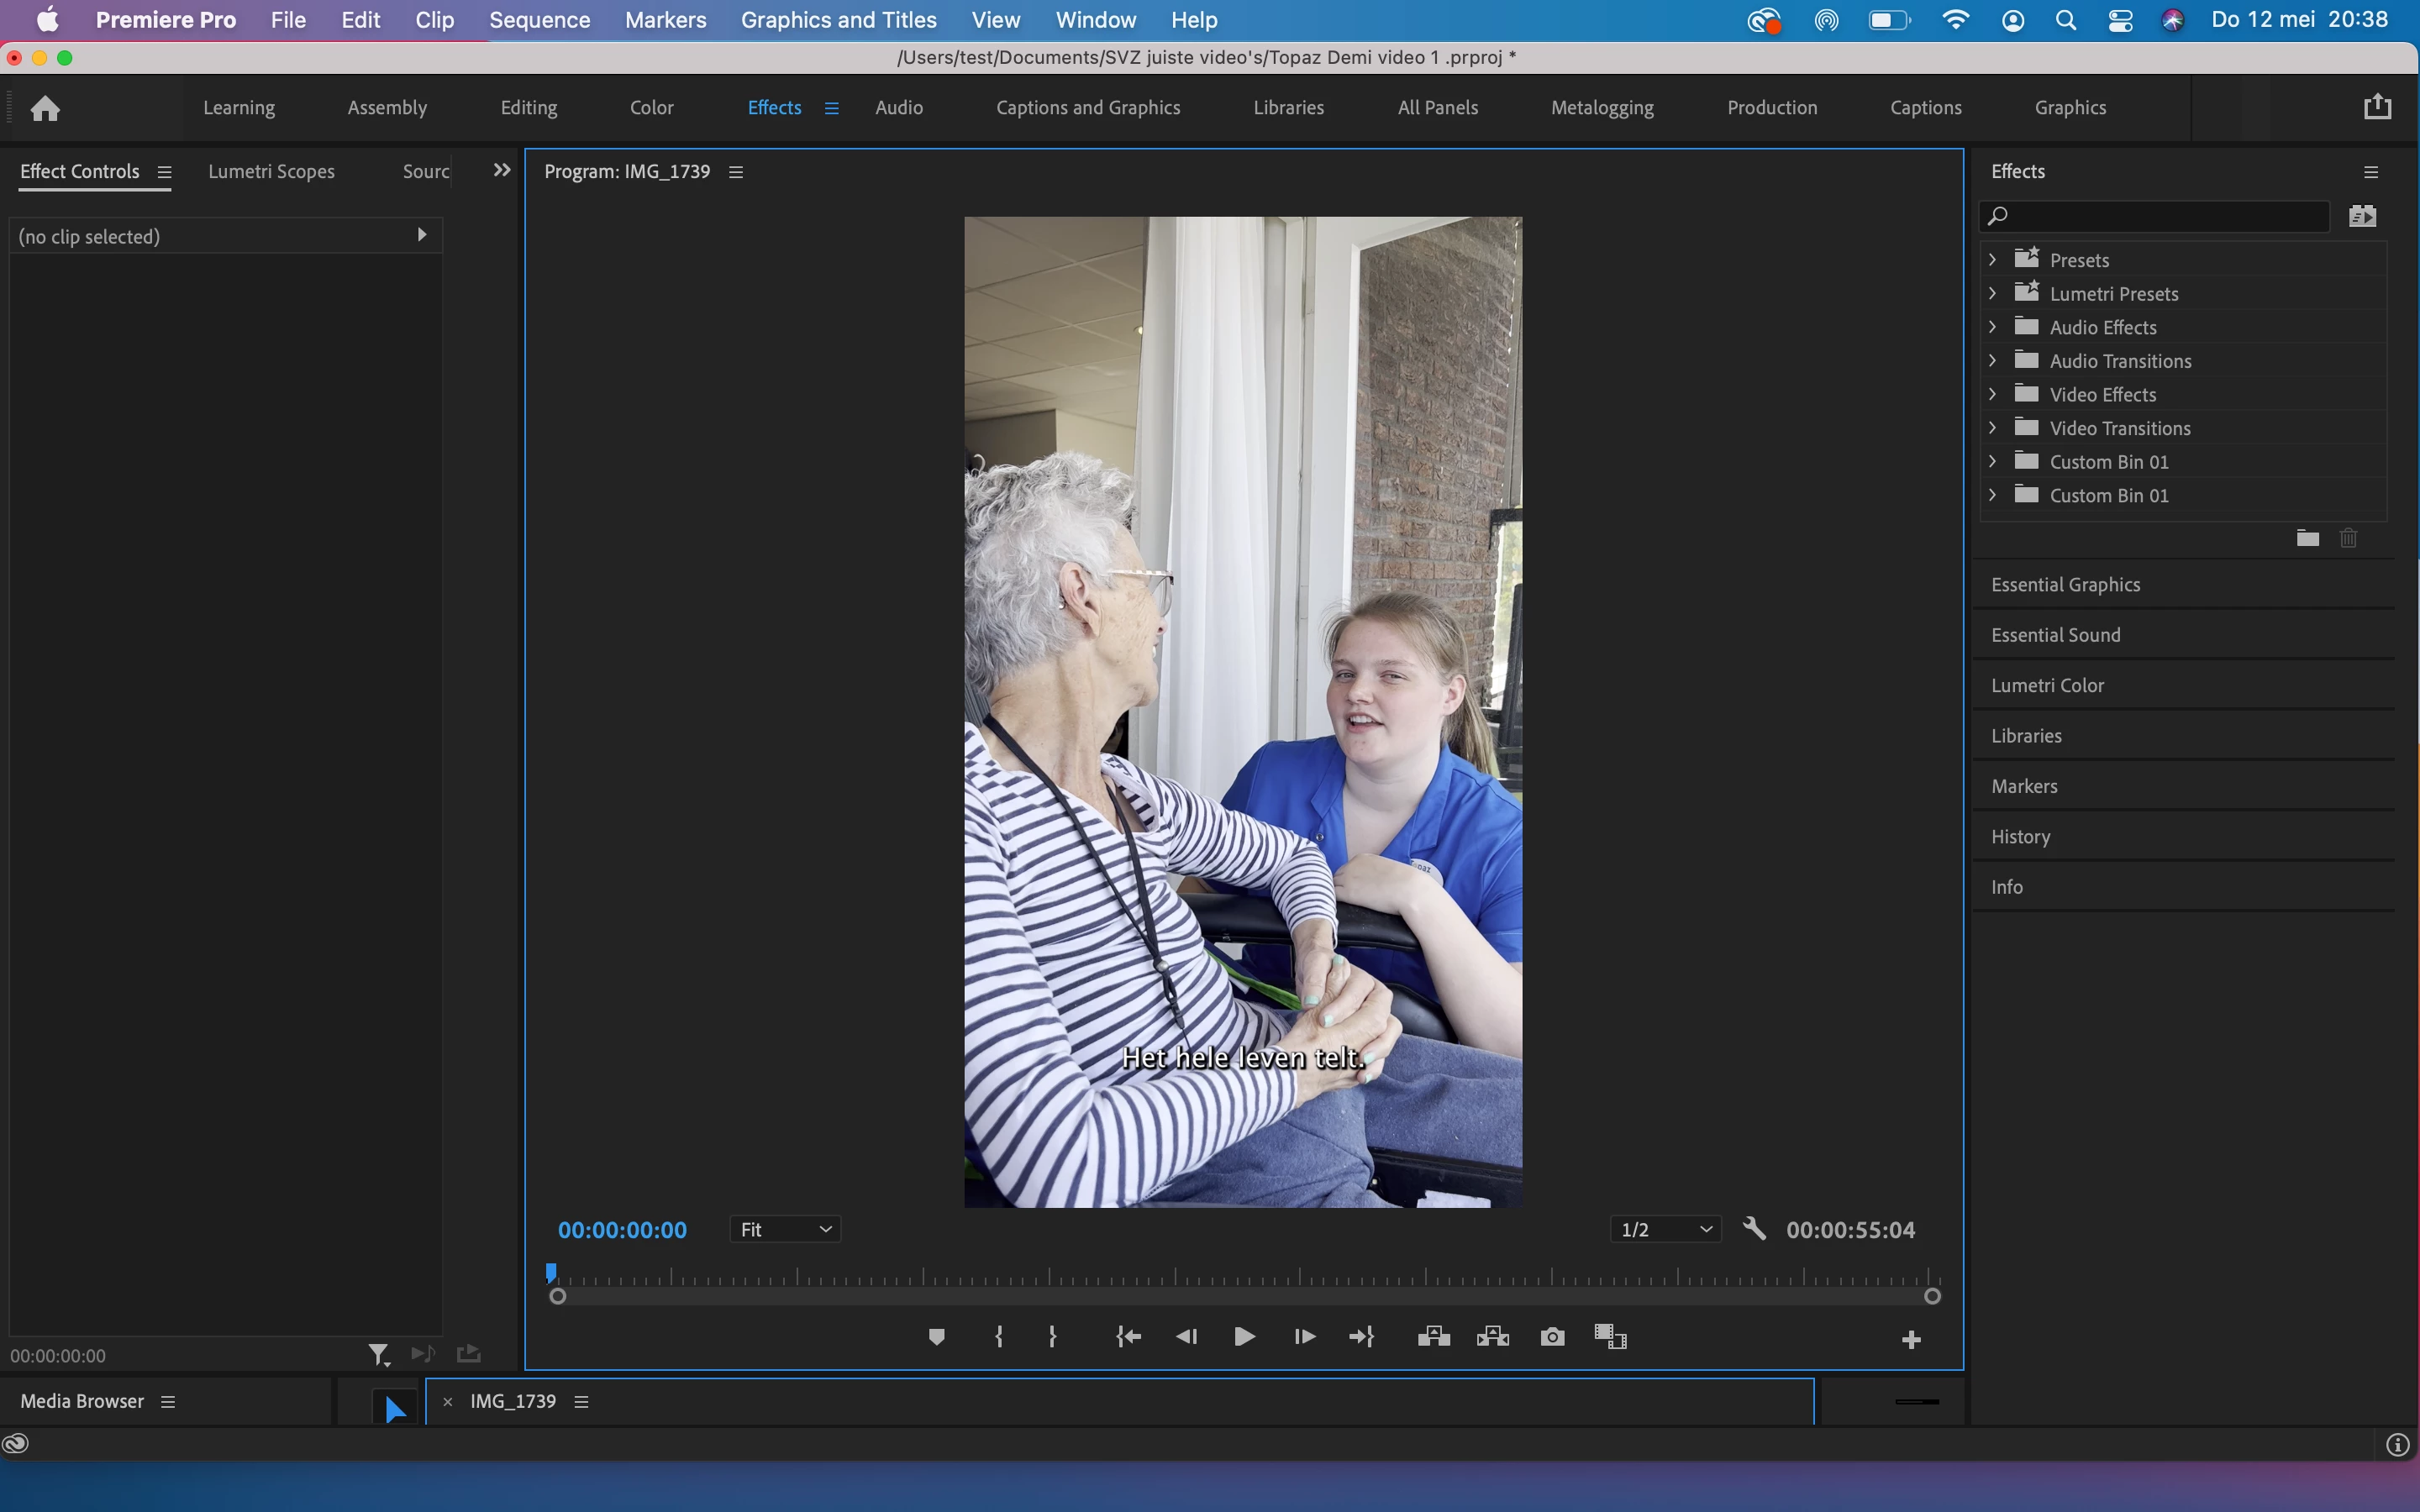Open the Fit zoom level dropdown
This screenshot has height=1512, width=2420.
click(x=785, y=1230)
